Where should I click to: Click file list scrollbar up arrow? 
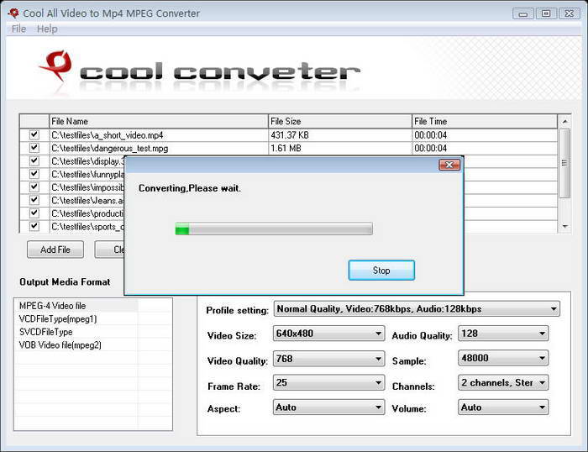click(564, 122)
